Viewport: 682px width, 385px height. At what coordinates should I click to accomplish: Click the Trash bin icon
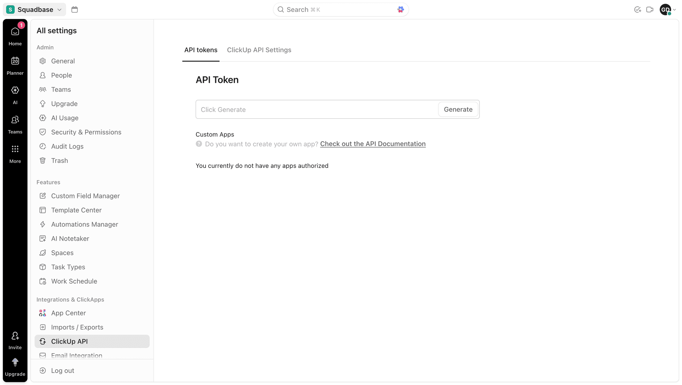click(x=43, y=161)
